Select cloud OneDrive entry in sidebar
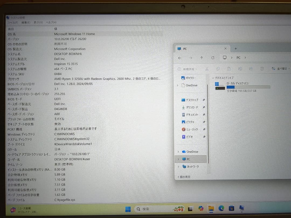This screenshot has height=218, width=291. coord(190,152)
